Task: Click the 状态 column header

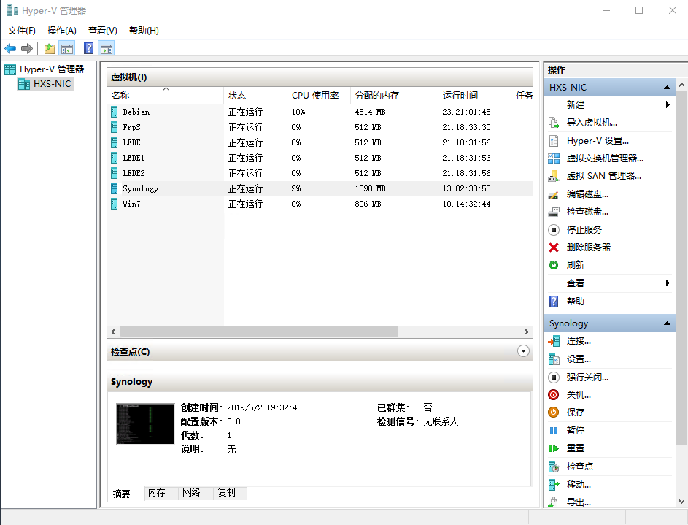Action: 255,95
